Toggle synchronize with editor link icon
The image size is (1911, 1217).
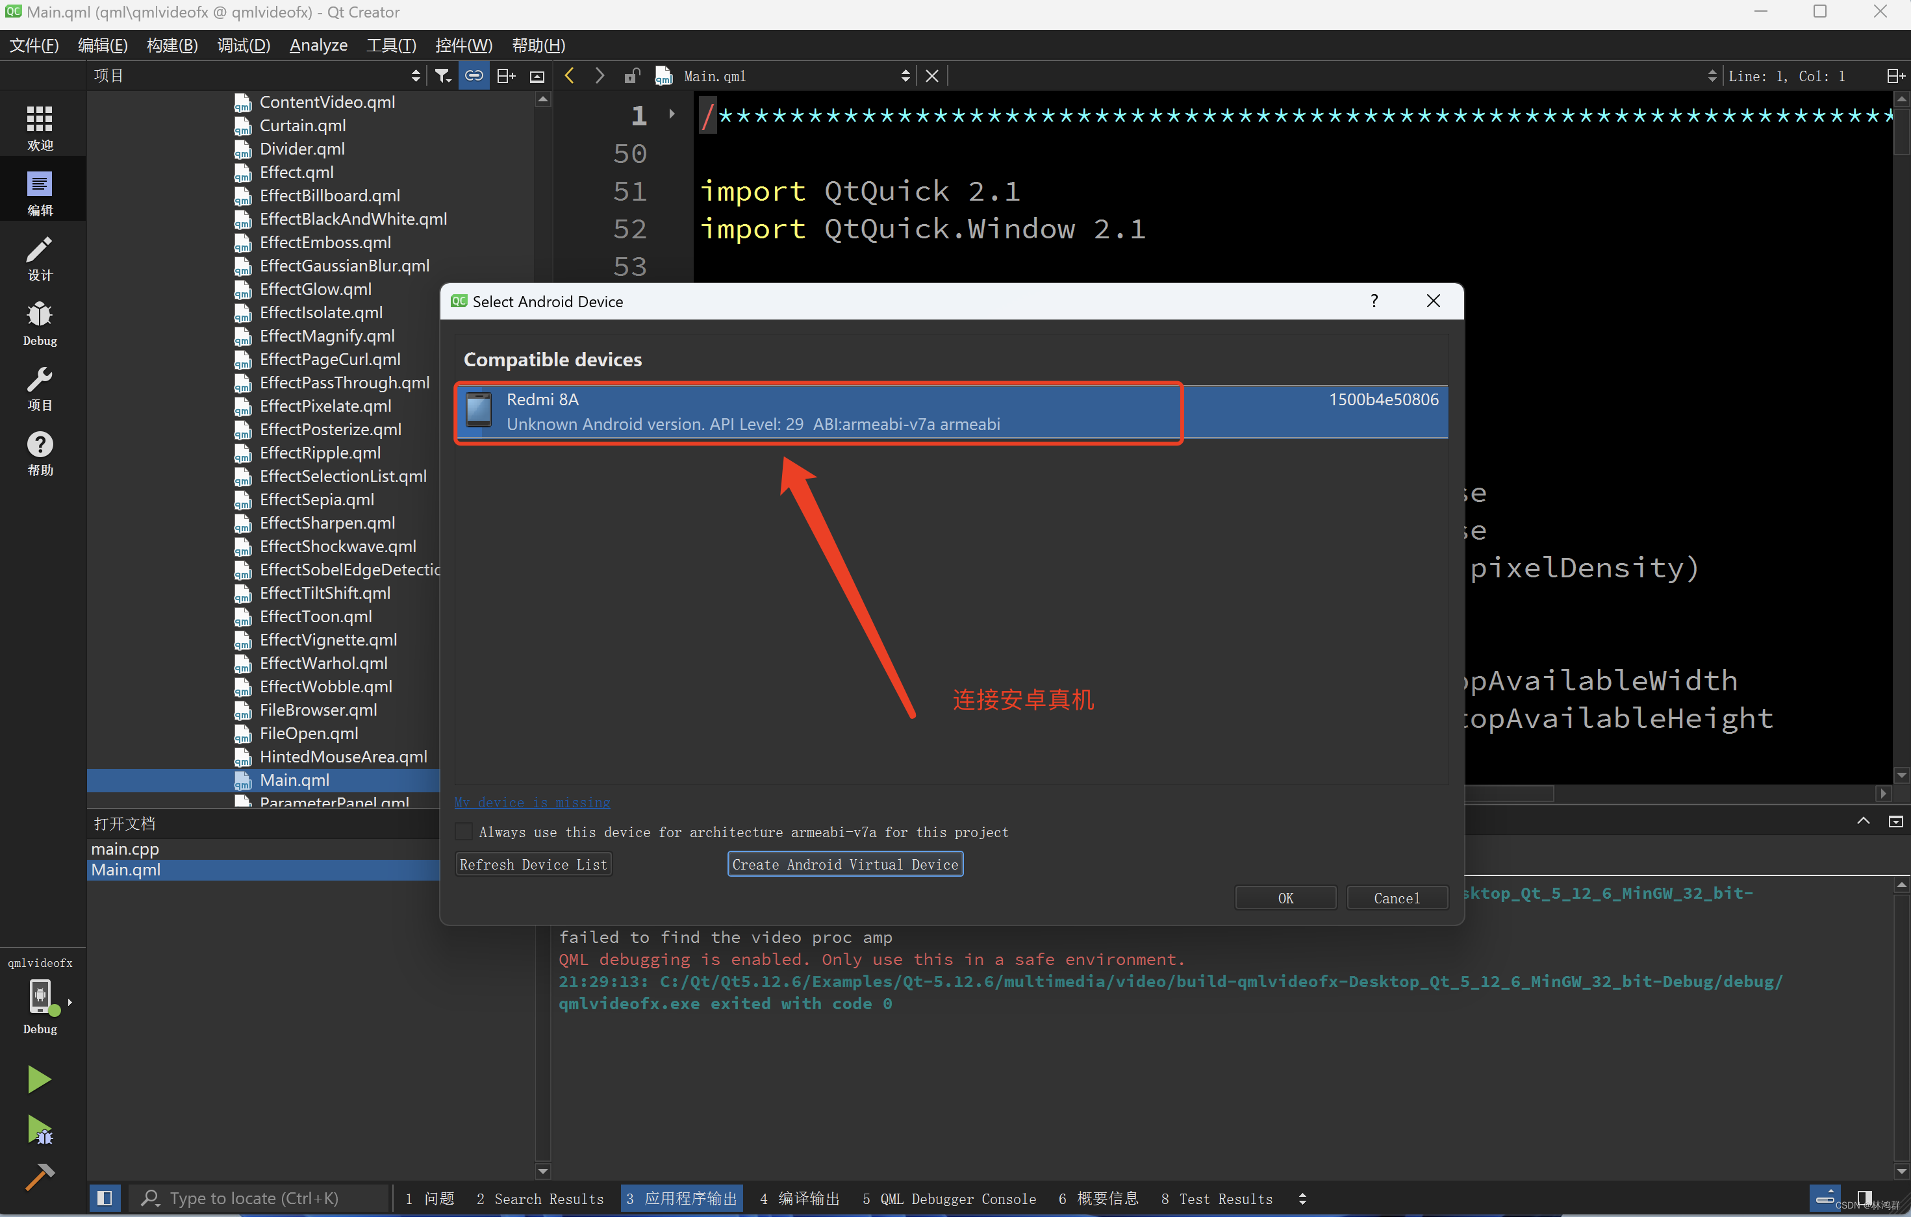click(474, 75)
